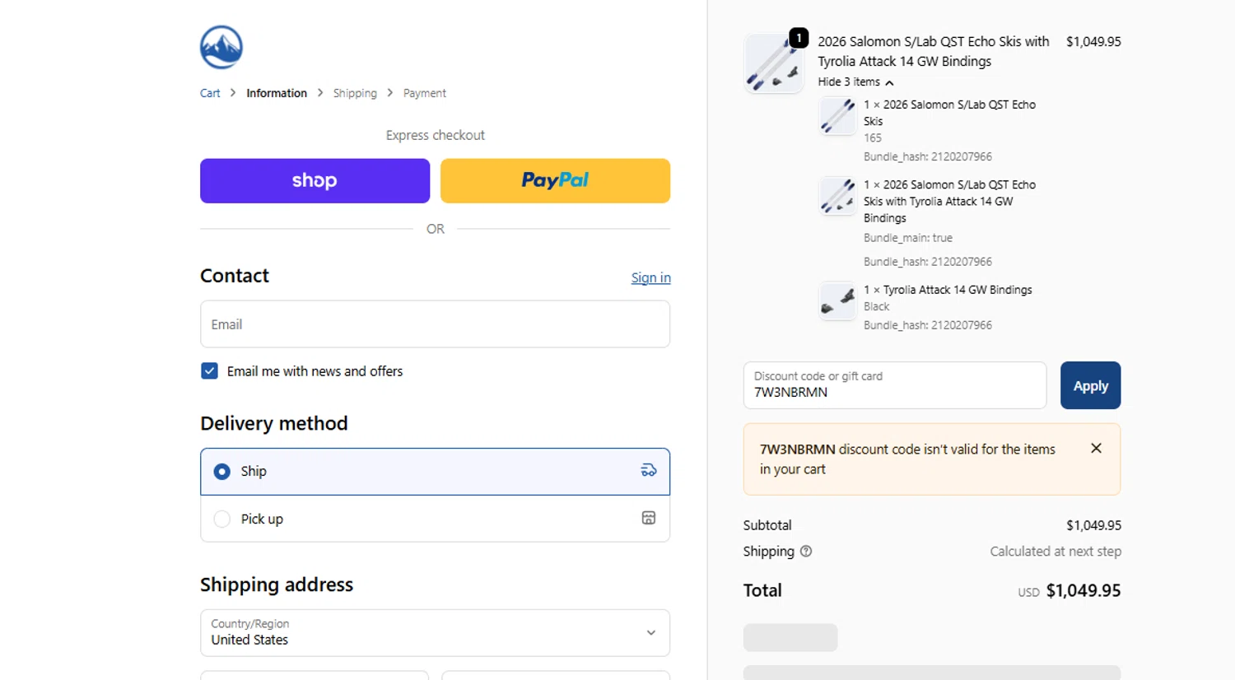Open the Country/Region dropdown

tap(435, 632)
